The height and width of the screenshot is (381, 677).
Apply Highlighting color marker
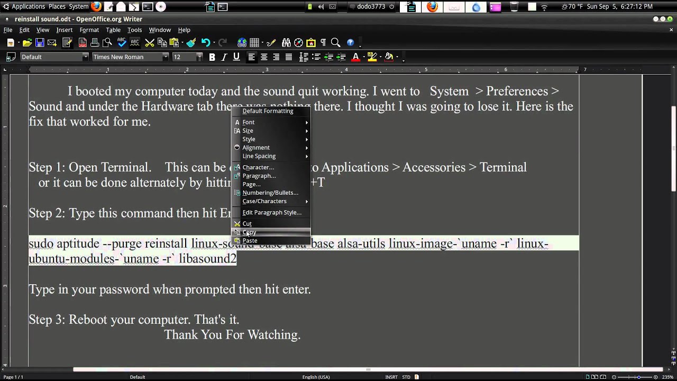(x=372, y=57)
